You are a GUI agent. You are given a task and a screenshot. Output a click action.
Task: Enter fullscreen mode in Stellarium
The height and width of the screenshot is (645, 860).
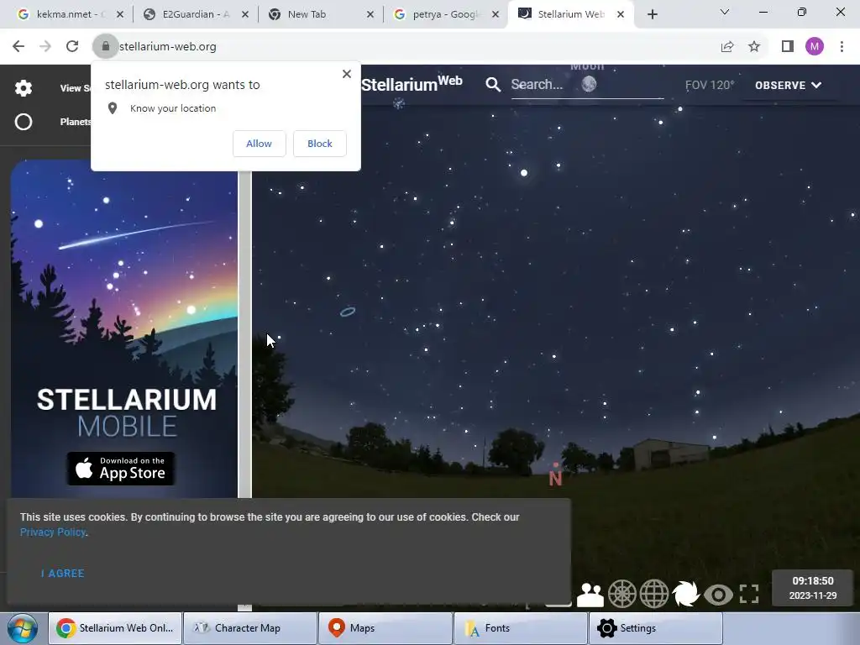click(749, 594)
